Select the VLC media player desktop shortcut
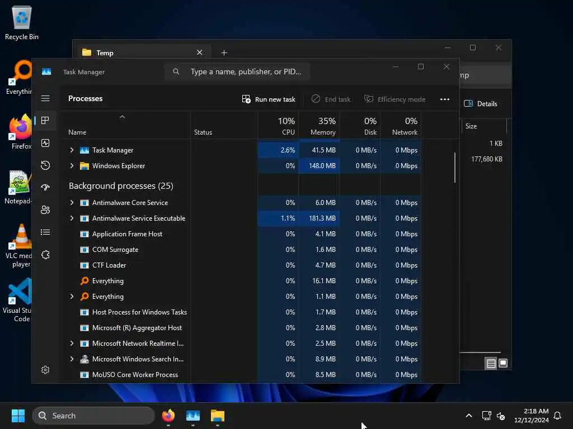This screenshot has height=429, width=573. 19,246
